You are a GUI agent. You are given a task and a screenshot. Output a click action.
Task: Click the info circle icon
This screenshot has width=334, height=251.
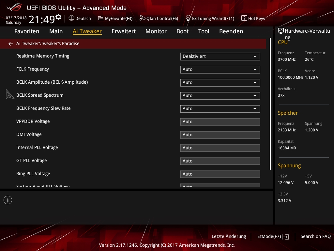[8, 200]
